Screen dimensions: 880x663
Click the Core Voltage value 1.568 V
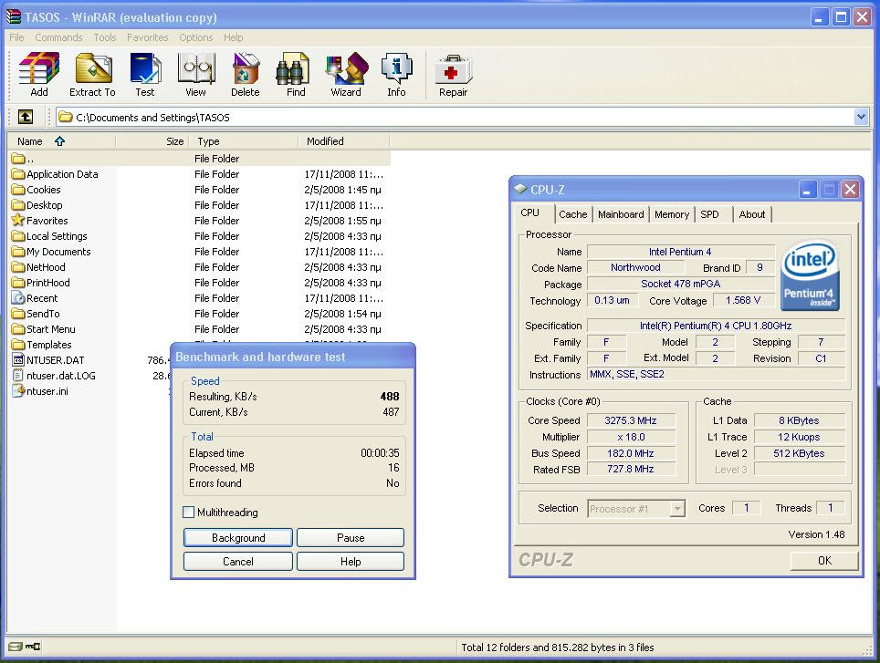point(743,300)
